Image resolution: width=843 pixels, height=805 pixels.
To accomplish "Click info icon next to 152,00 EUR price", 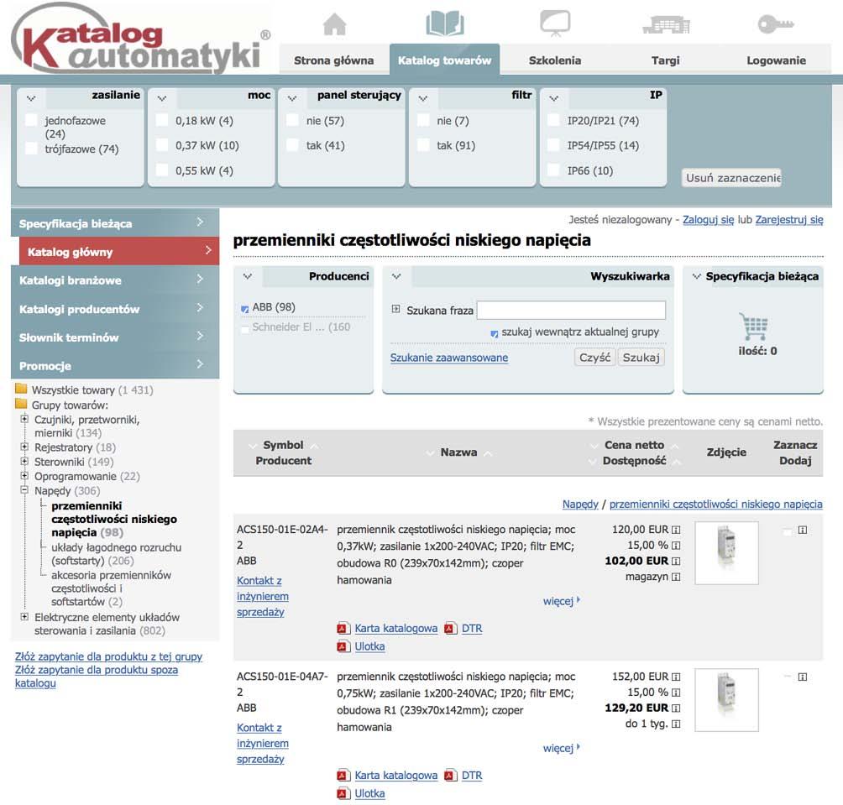I will pos(676,677).
